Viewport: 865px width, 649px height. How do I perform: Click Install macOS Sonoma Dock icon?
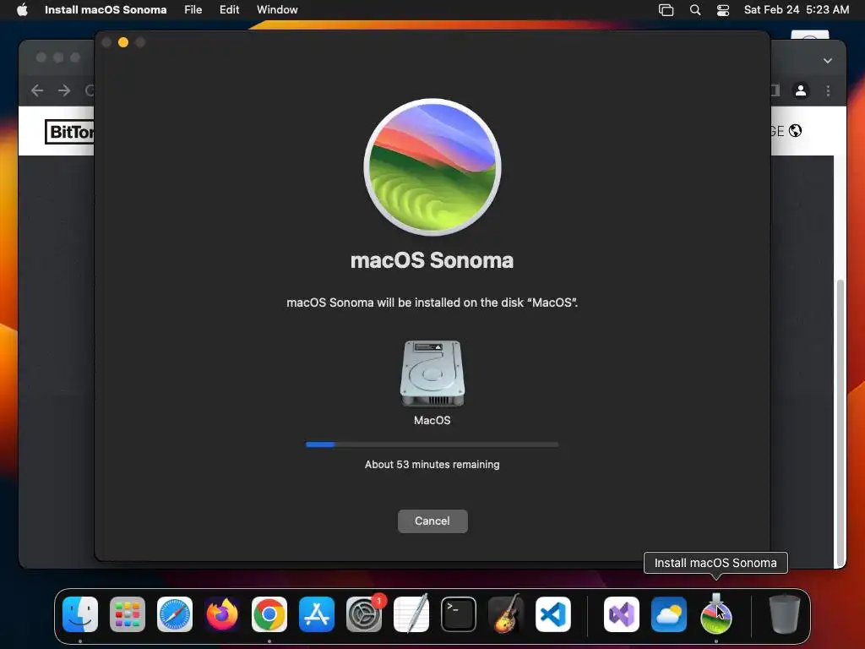pyautogui.click(x=716, y=614)
